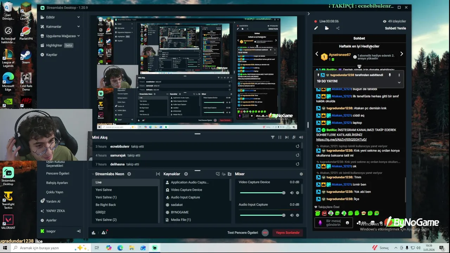The height and width of the screenshot is (253, 450).
Task: Open YAPAY ZEKA in the sidebar
Action: [x=55, y=211]
